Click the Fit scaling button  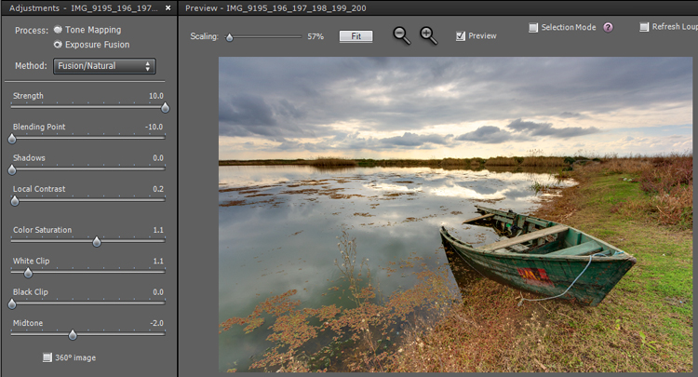pyautogui.click(x=356, y=36)
